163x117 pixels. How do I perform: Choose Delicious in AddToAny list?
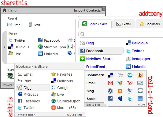pyautogui.click(x=137, y=43)
